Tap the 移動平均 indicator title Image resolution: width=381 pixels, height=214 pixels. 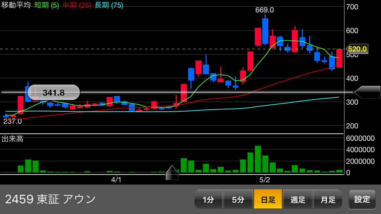point(16,5)
